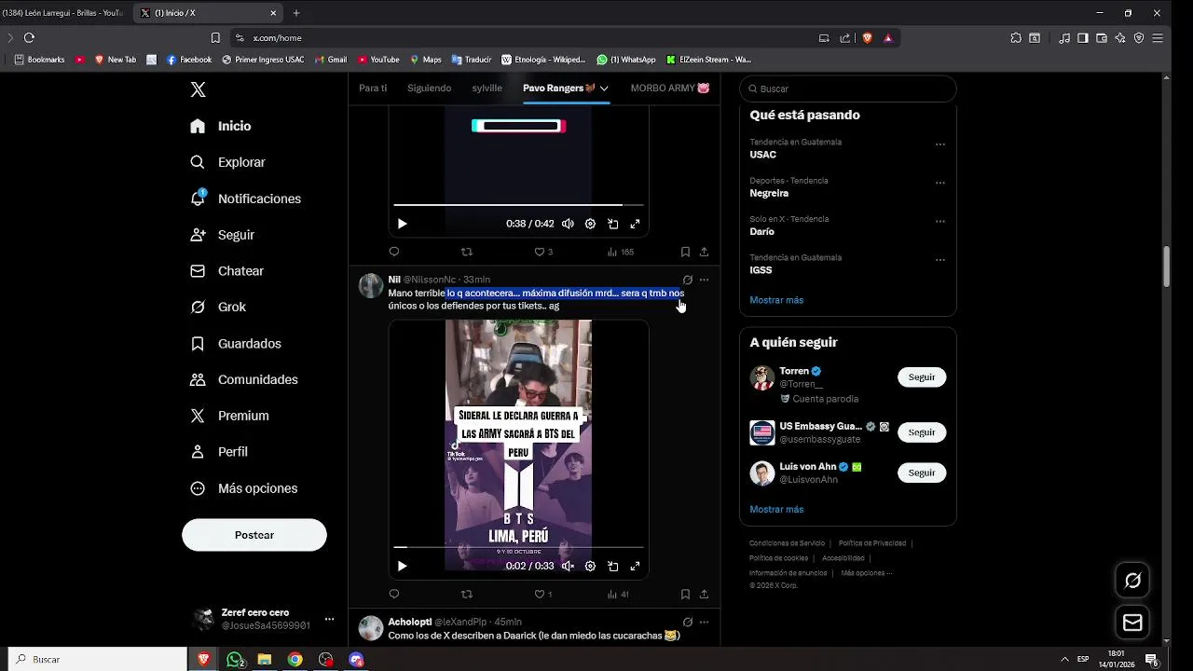Share the post with 165 views
1193x671 pixels.
[x=704, y=252]
